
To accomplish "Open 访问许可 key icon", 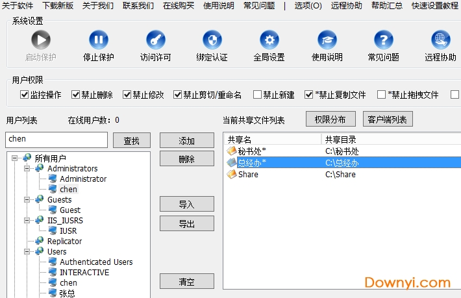I will coord(156,40).
